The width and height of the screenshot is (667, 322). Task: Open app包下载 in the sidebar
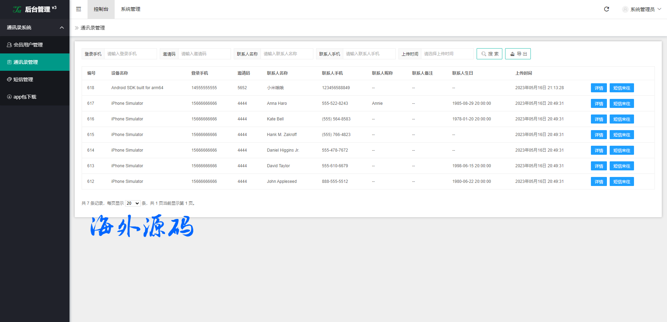[x=25, y=97]
